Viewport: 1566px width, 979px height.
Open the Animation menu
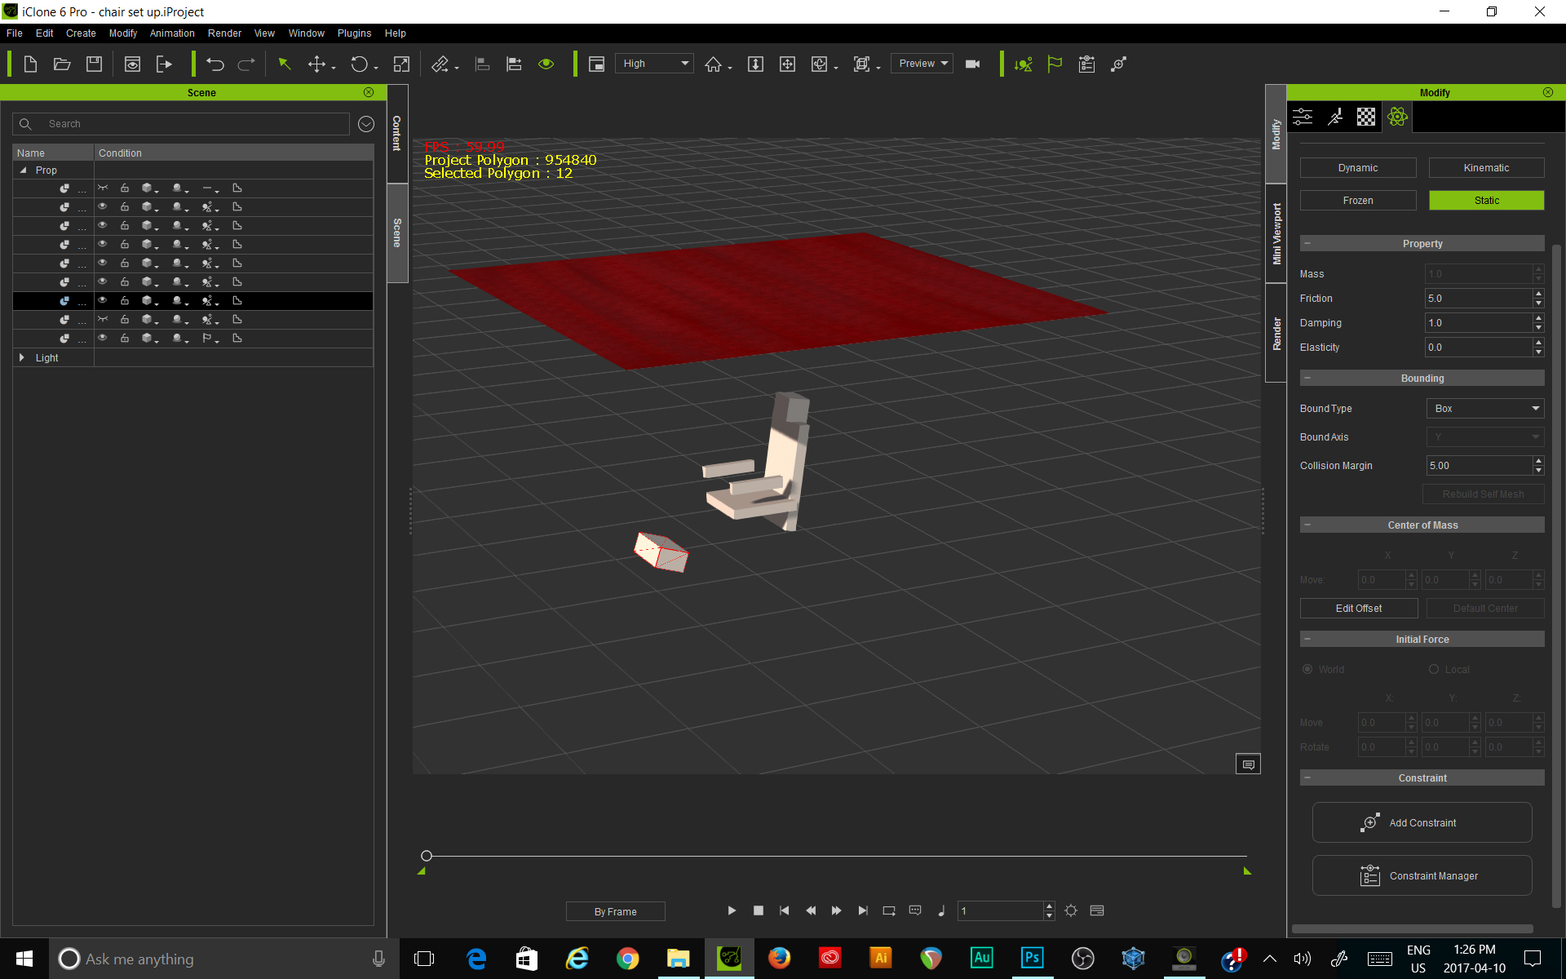[172, 33]
